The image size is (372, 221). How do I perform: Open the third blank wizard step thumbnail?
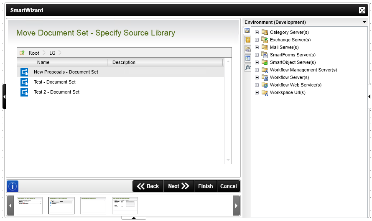[x=93, y=206]
